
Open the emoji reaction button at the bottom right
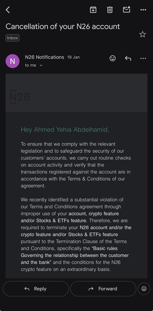[144, 289]
